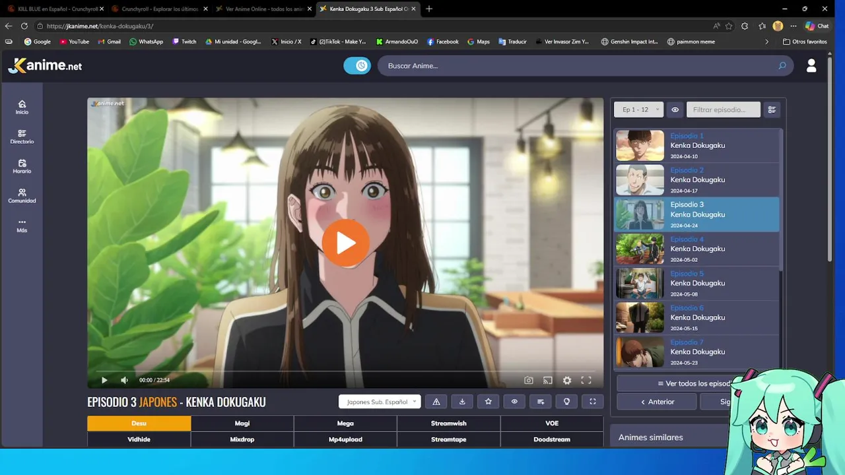Select the Streamtape server tab
Screen dimensions: 845x475
coord(449,439)
